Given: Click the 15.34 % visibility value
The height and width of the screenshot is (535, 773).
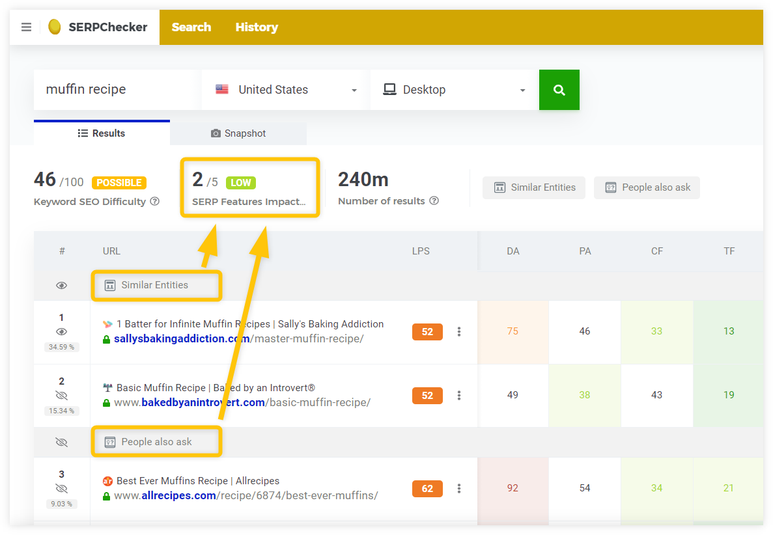Looking at the screenshot, I should (x=61, y=411).
